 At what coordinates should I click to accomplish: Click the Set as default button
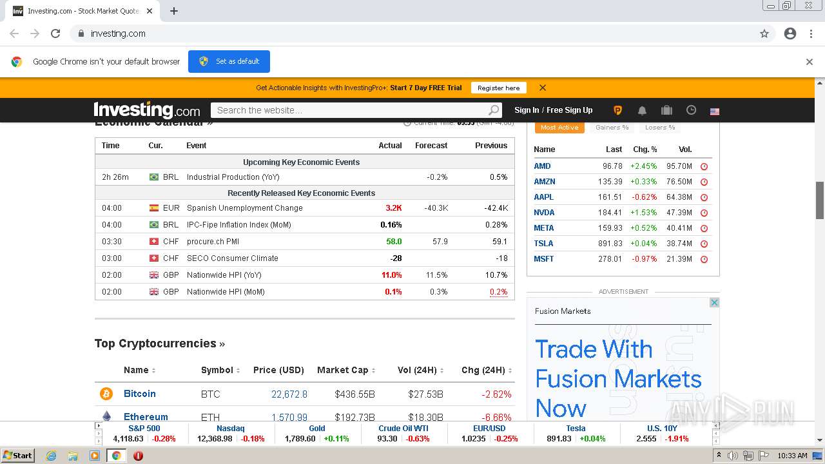click(229, 61)
